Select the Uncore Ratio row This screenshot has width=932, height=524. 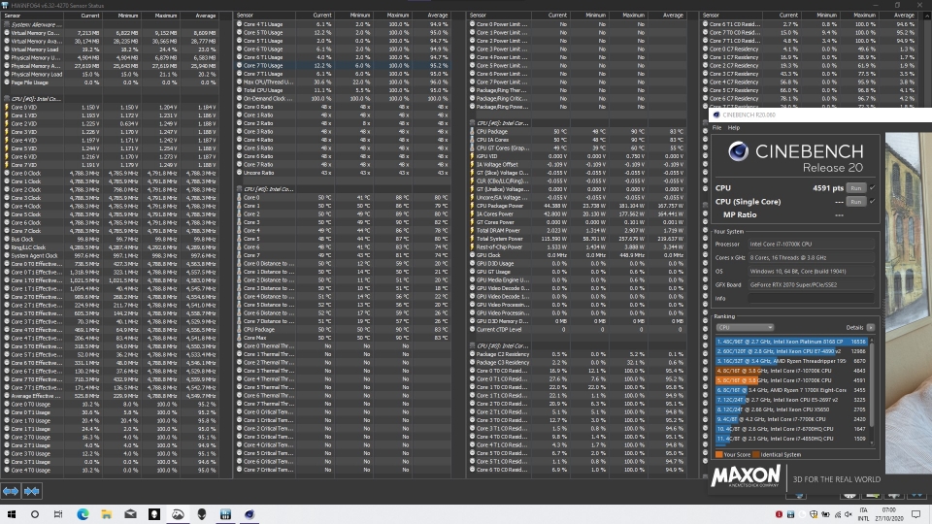tap(343, 173)
